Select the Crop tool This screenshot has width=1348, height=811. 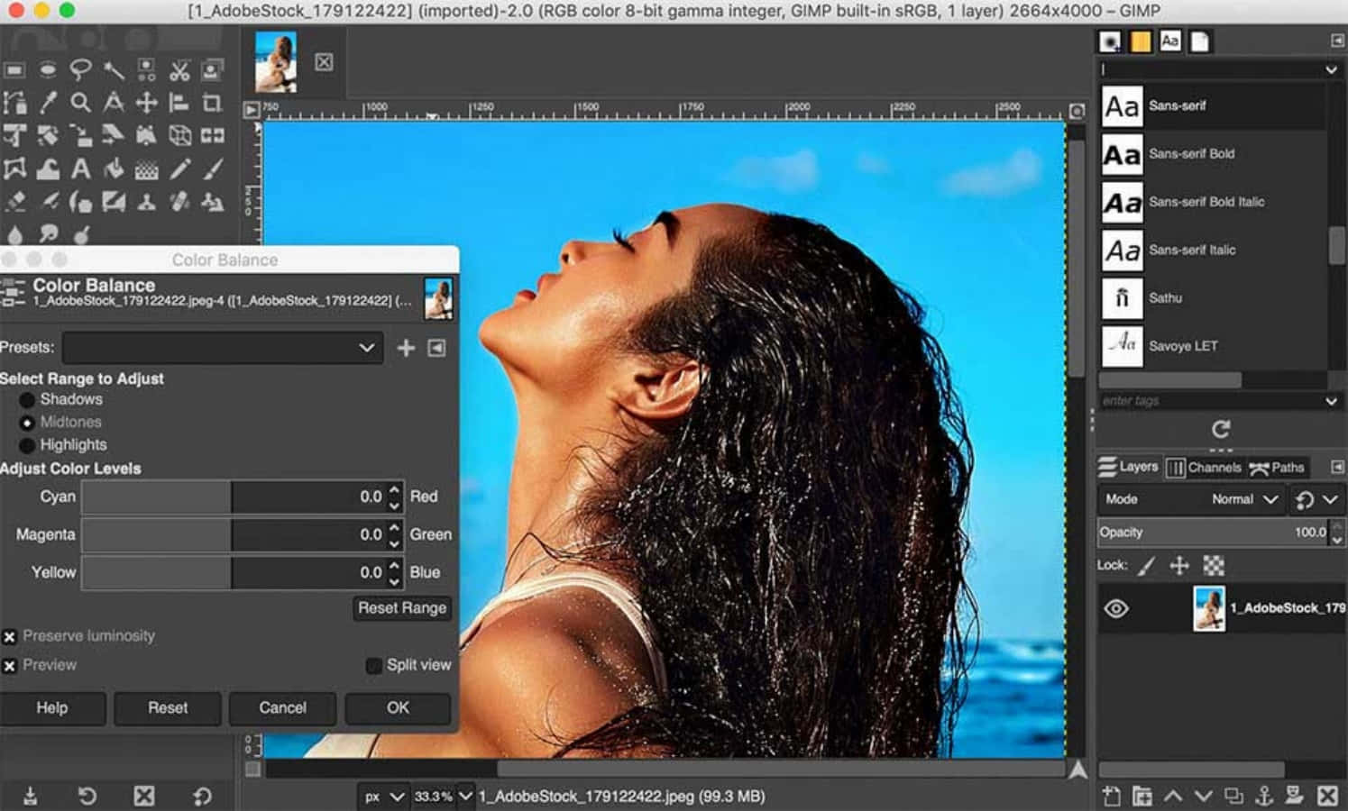click(x=212, y=102)
